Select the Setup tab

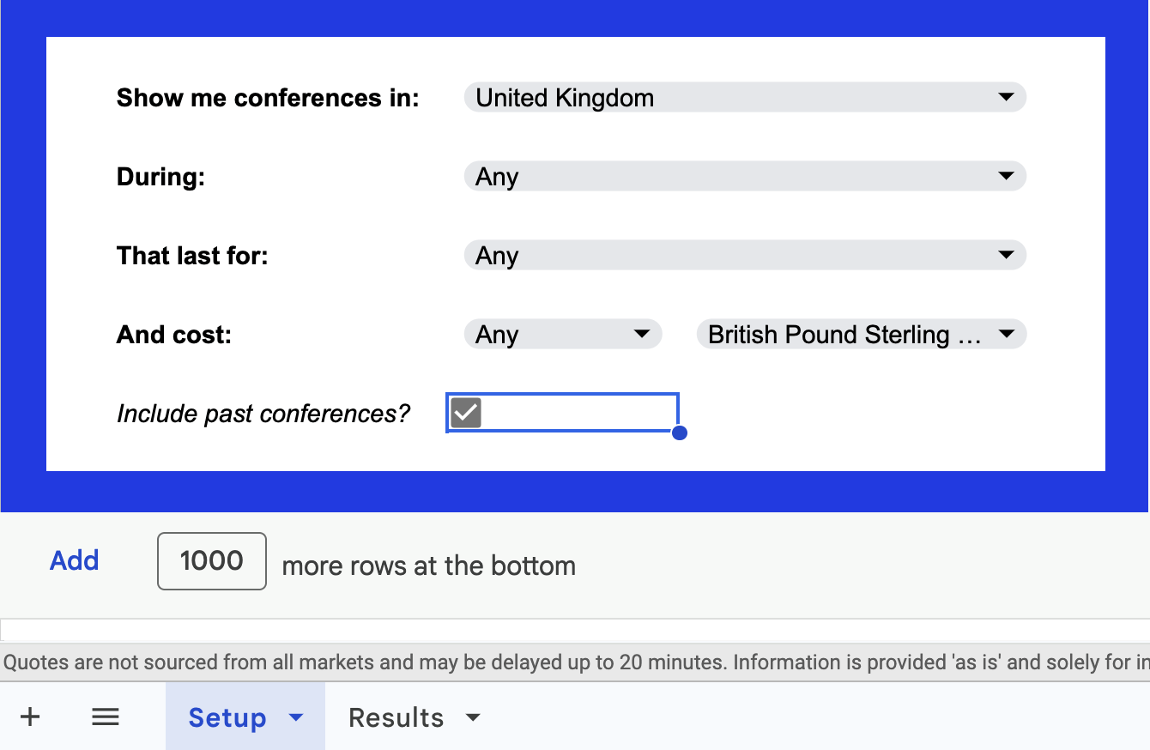pyautogui.click(x=227, y=717)
